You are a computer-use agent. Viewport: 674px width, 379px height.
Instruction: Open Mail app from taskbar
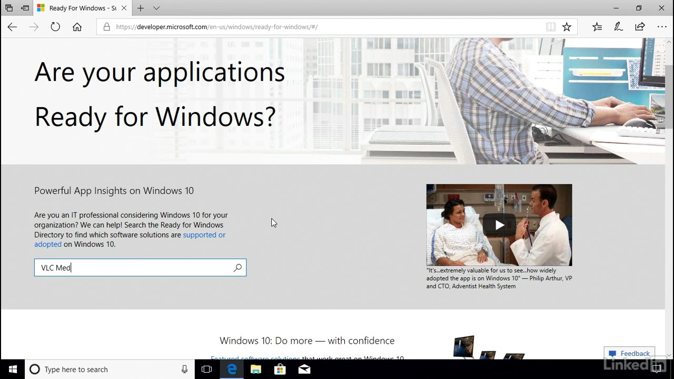[x=304, y=370]
